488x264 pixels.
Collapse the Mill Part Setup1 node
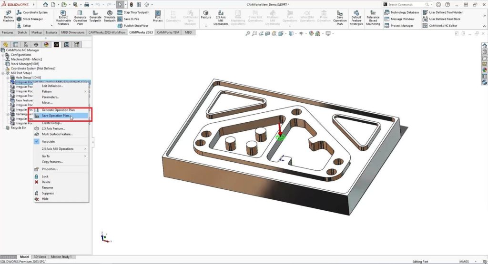[3, 73]
